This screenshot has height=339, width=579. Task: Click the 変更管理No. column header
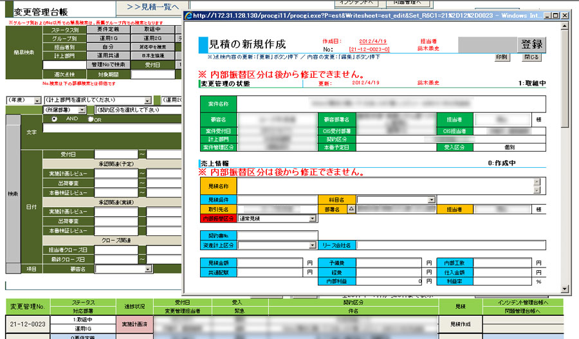pyautogui.click(x=28, y=307)
